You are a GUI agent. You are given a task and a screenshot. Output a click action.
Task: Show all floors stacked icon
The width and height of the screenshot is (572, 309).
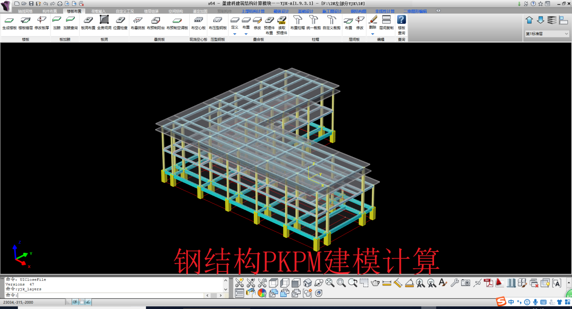[552, 20]
